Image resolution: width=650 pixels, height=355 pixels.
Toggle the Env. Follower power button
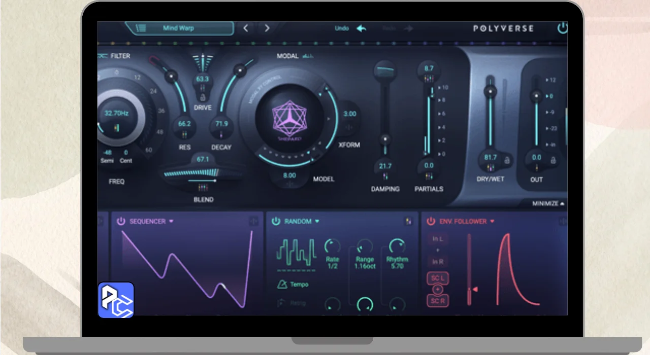coord(431,221)
